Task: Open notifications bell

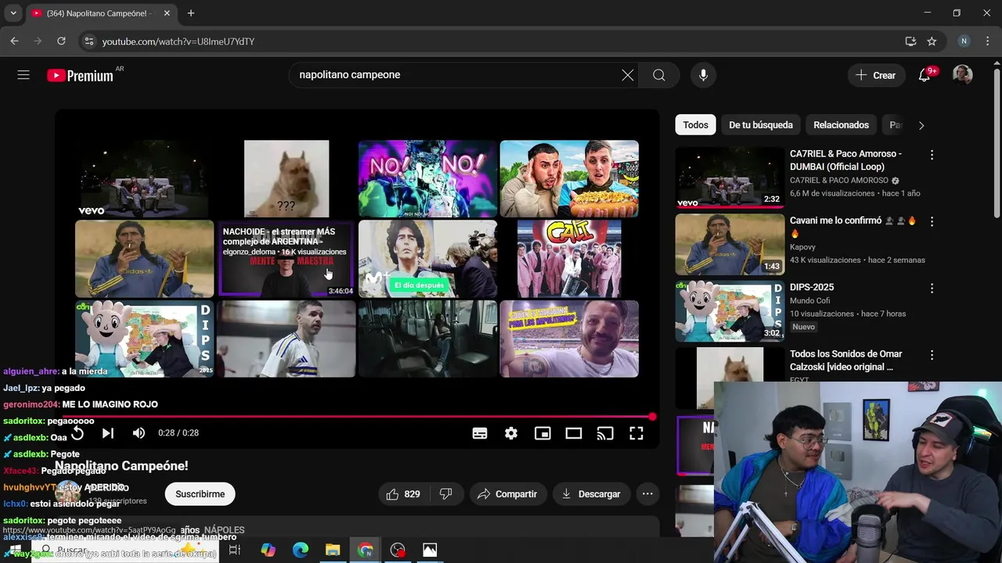Action: 925,75
